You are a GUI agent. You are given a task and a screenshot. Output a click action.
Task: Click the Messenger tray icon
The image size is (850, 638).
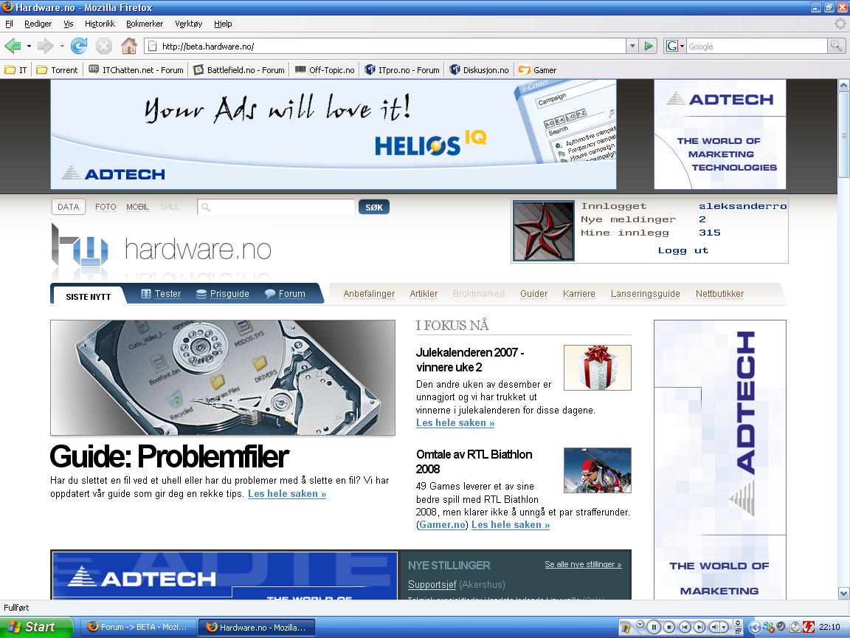point(768,627)
